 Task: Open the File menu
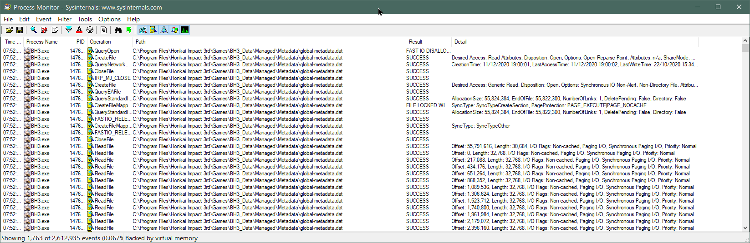8,19
